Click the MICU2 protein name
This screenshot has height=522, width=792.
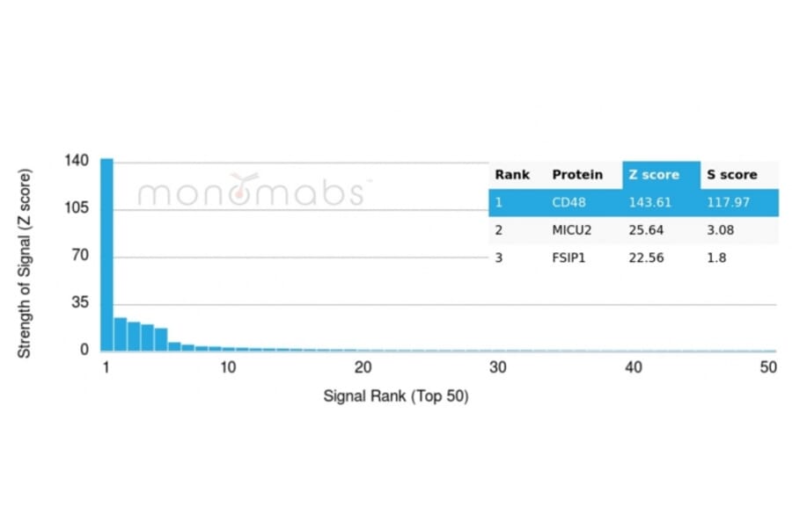pos(572,230)
